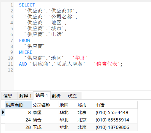Click row selector beside supplier 28

(3, 127)
